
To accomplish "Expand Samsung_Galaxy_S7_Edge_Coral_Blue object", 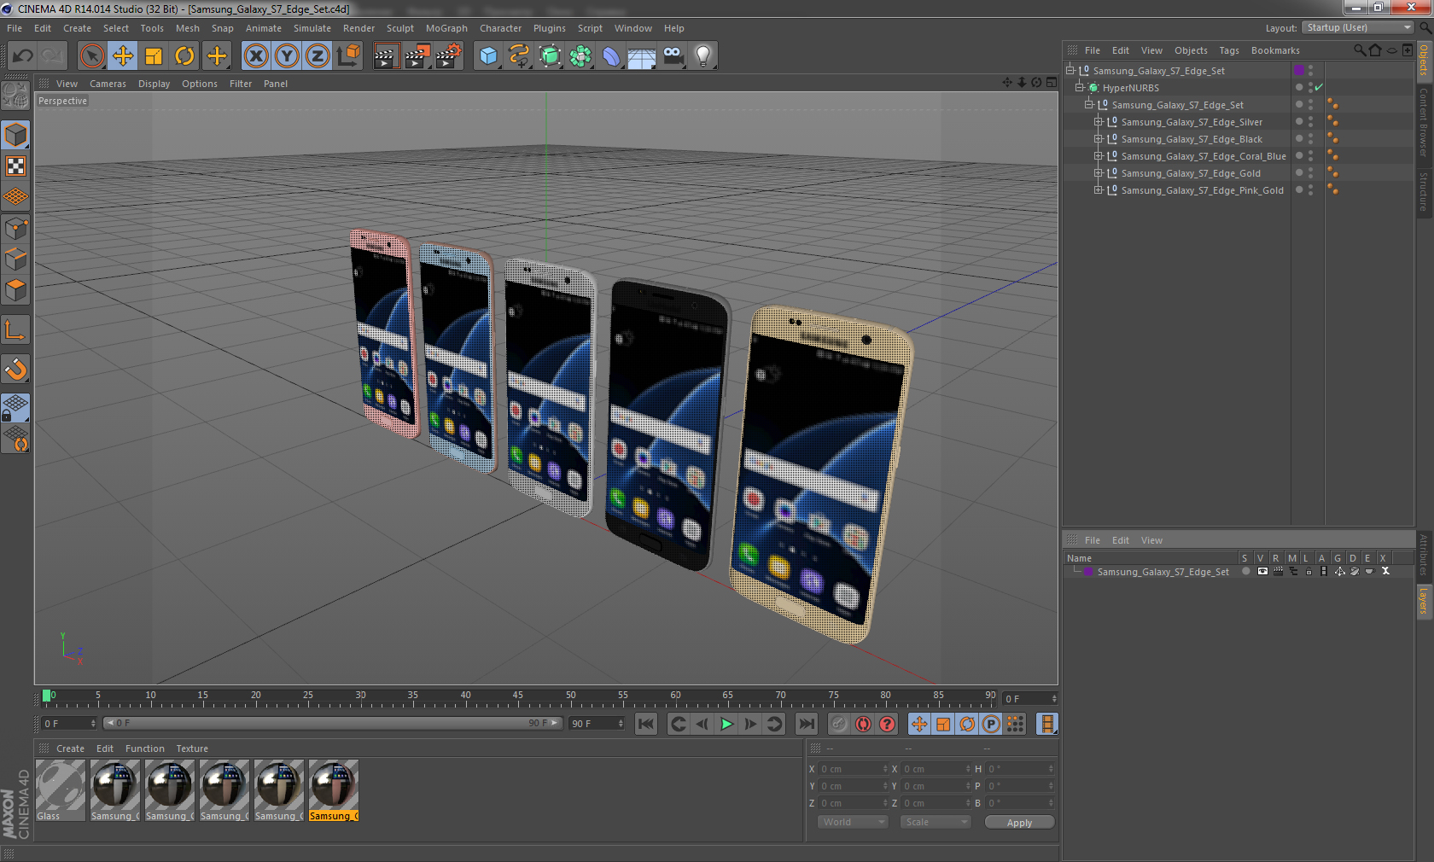I will [x=1099, y=156].
